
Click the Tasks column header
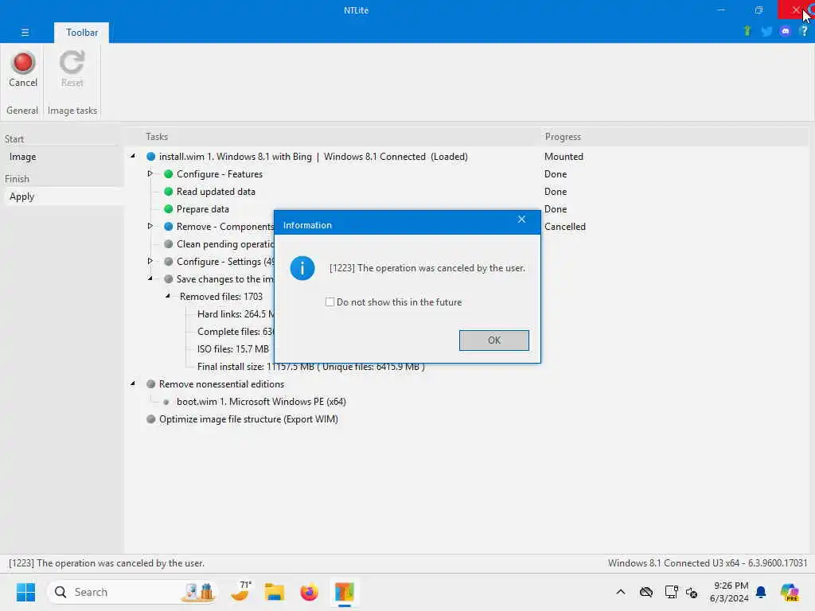point(157,137)
